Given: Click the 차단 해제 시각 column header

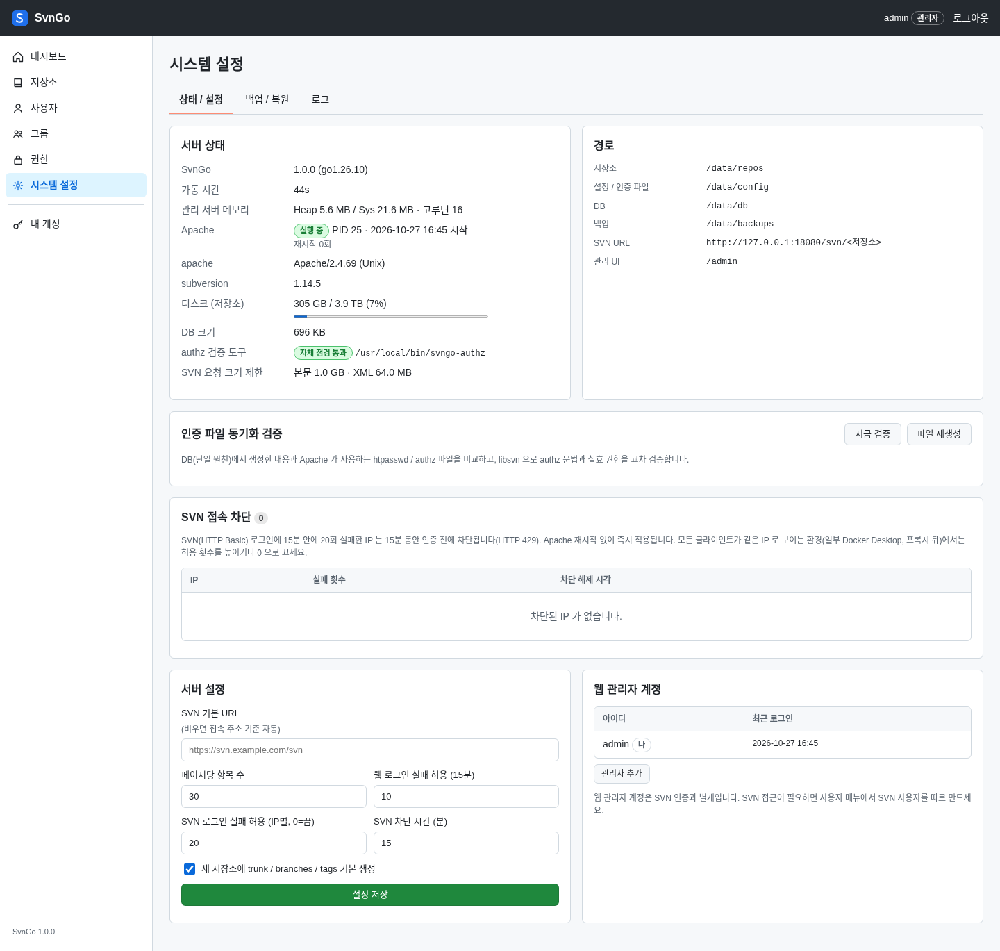Looking at the screenshot, I should click(585, 580).
